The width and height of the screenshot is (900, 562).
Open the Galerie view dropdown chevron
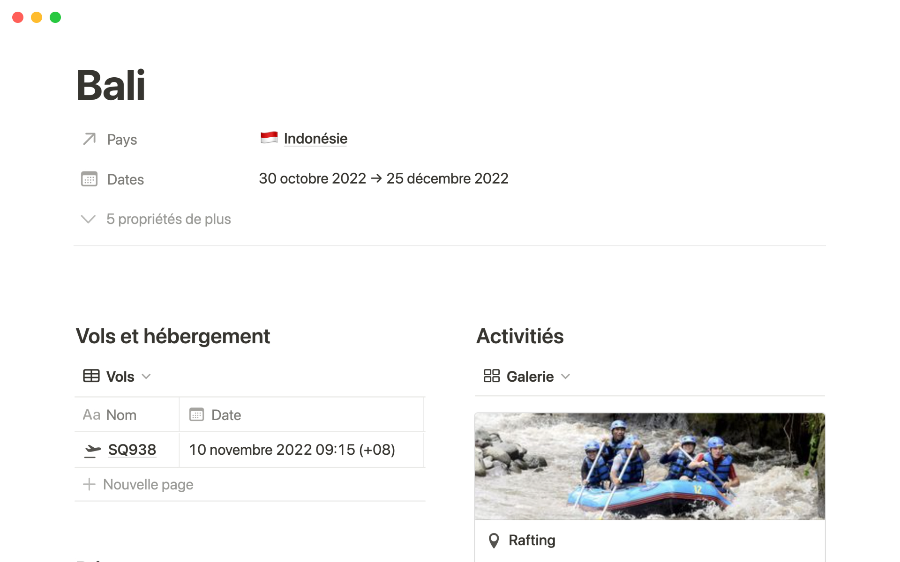[566, 377]
